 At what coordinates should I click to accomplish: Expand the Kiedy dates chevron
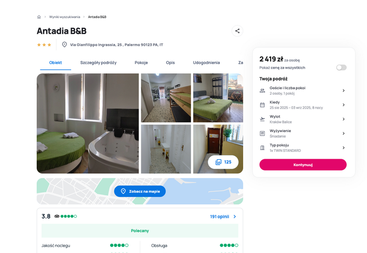click(x=344, y=105)
